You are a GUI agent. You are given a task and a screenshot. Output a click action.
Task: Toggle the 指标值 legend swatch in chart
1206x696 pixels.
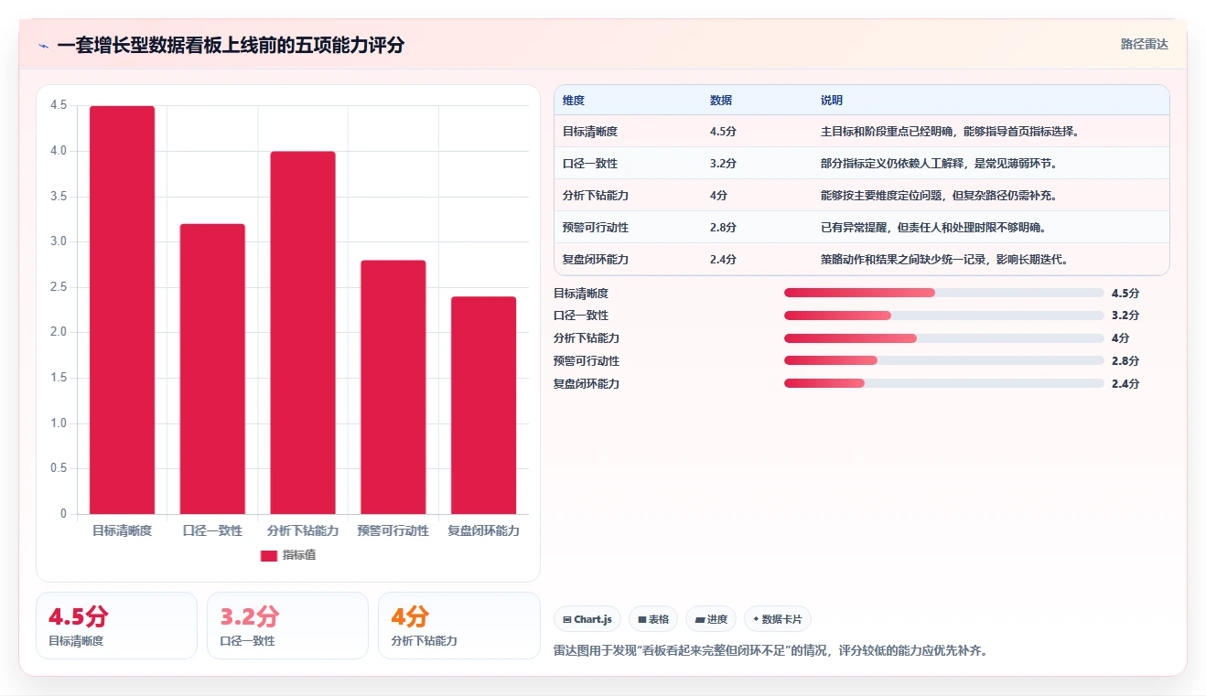click(x=269, y=555)
